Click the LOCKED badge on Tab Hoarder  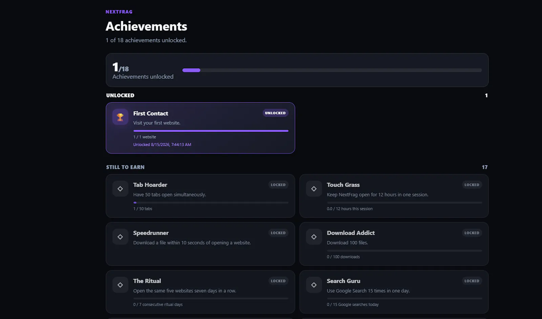pos(278,185)
